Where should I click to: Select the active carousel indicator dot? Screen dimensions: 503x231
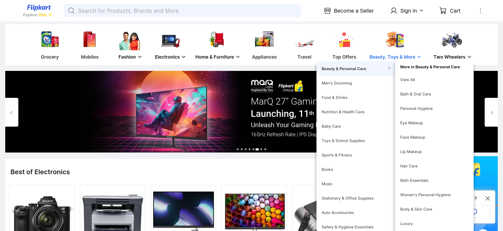coord(257,149)
